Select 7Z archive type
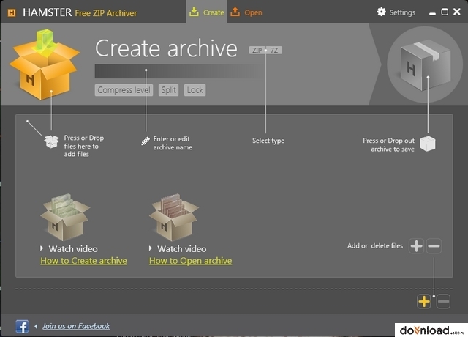468x337 pixels. point(274,51)
